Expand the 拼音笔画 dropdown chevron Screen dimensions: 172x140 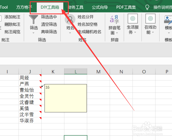click(x=117, y=33)
